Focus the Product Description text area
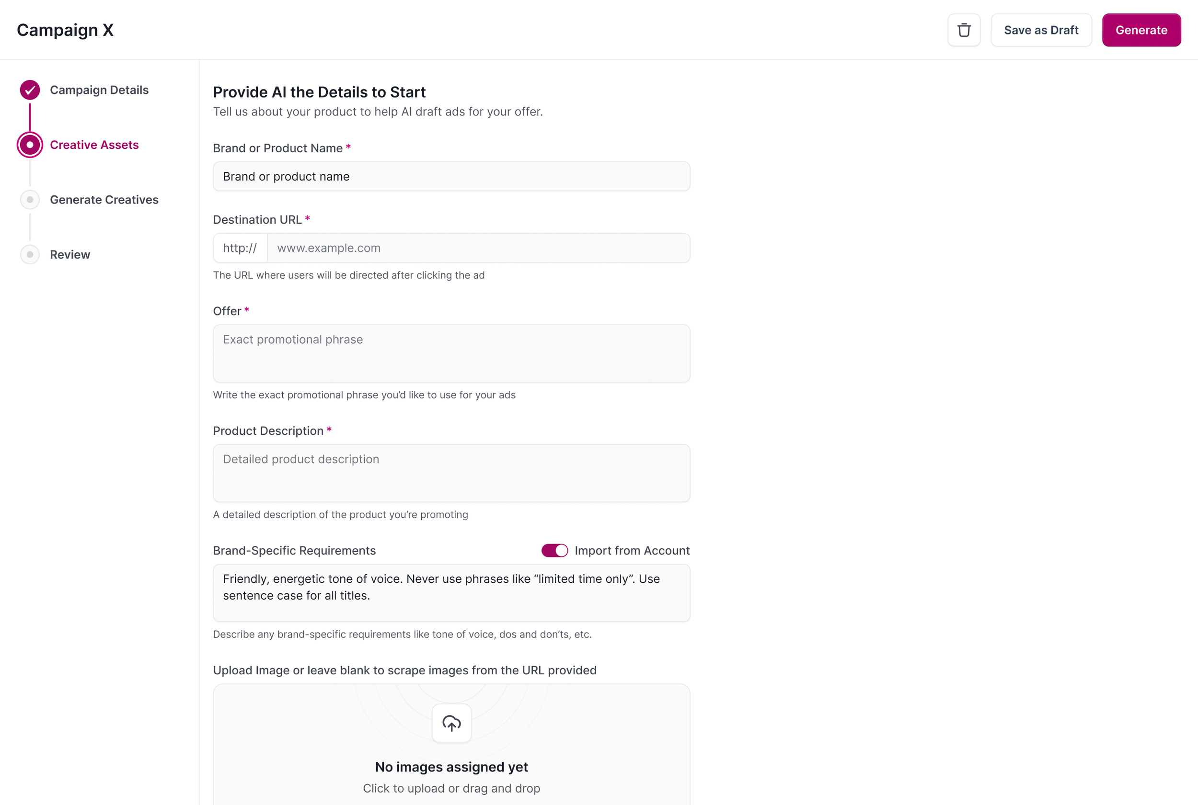The width and height of the screenshot is (1198, 805). pyautogui.click(x=451, y=473)
